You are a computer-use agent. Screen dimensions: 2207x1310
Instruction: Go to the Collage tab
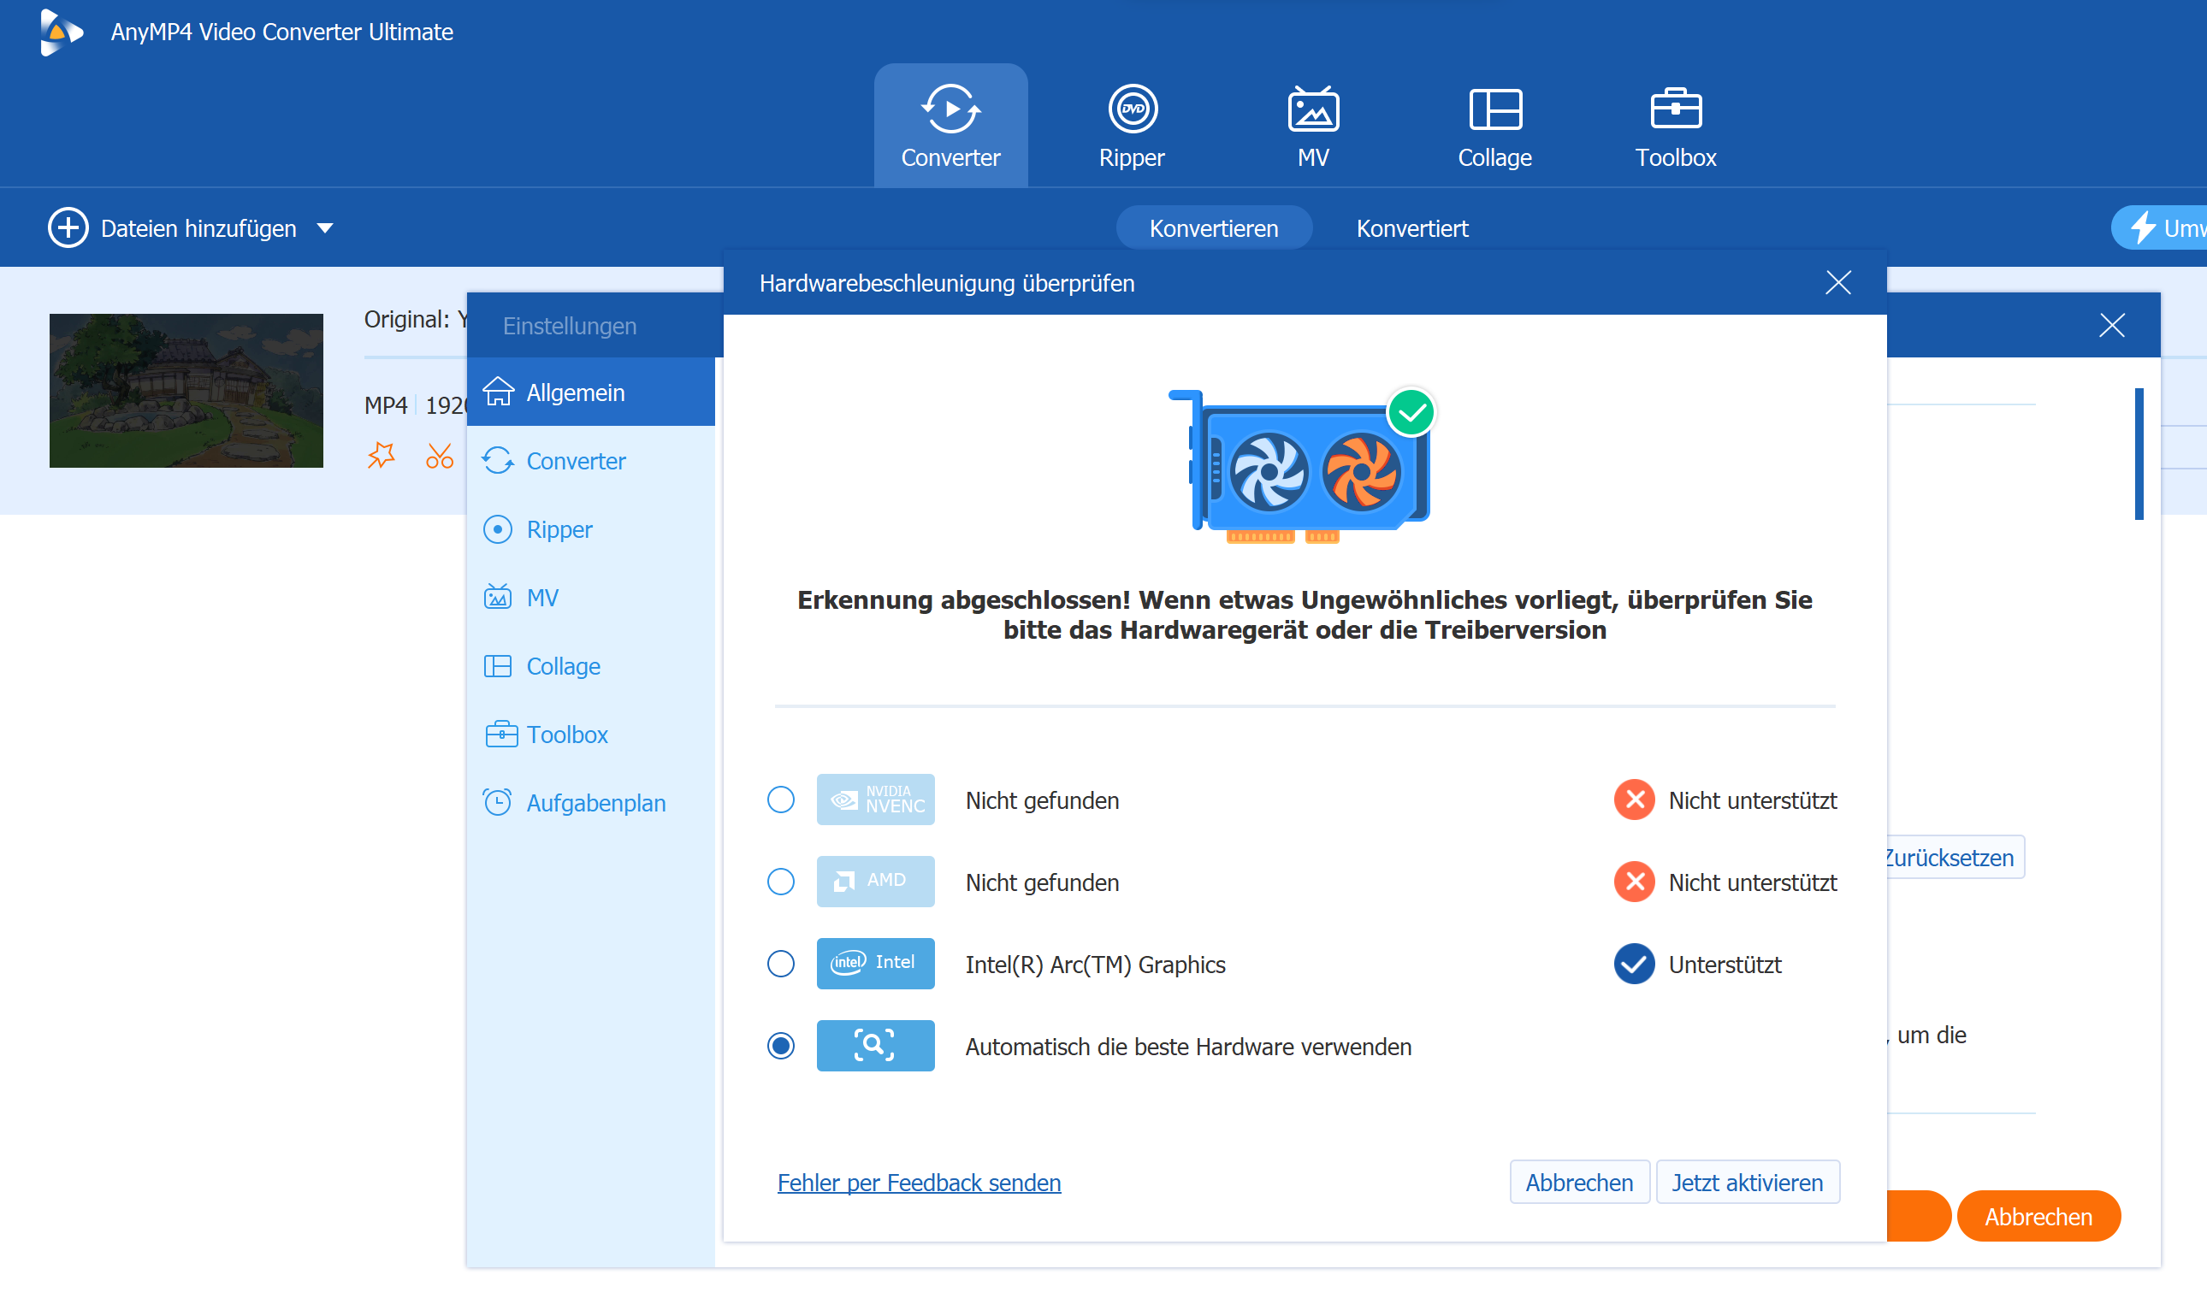pos(1494,126)
